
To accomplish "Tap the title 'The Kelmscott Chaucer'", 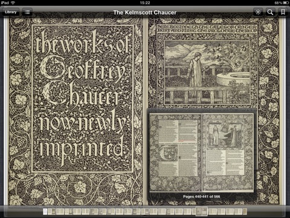I will pyautogui.click(x=145, y=13).
